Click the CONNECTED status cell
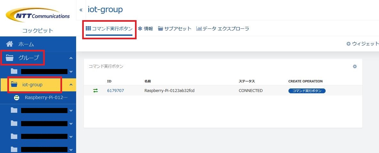The height and width of the screenshot is (153, 379). pos(251,91)
